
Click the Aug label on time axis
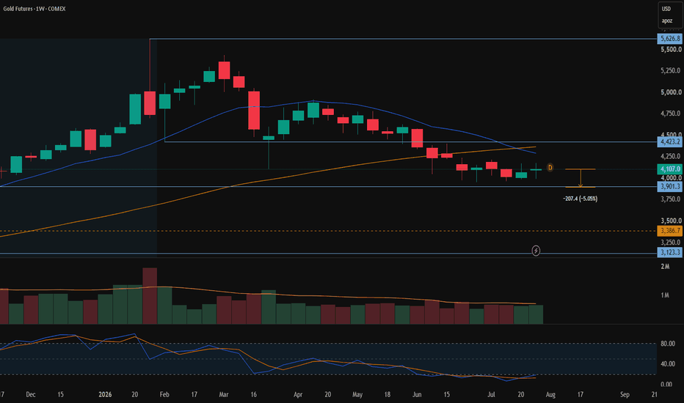[550, 395]
